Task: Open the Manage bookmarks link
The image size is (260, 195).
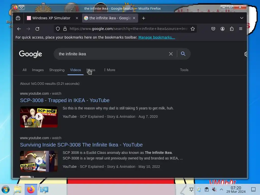Action: click(157, 37)
